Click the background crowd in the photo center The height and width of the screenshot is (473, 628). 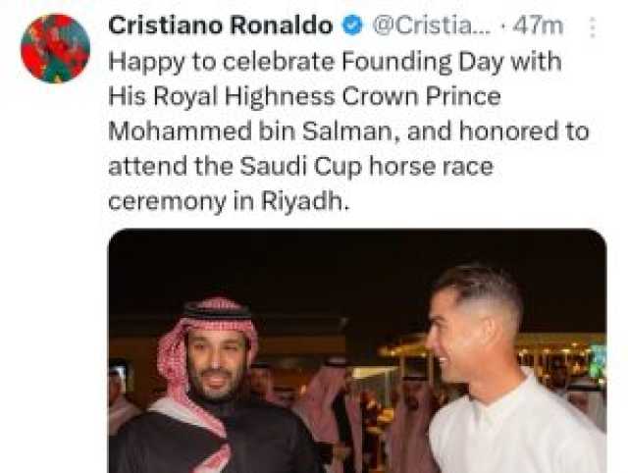click(x=352, y=396)
